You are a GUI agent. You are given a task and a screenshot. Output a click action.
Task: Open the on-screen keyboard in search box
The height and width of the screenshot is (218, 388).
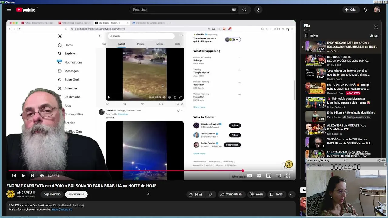coord(234,10)
